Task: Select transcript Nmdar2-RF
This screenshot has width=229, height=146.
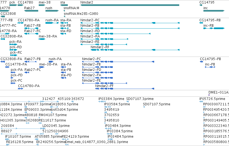Action: 100,47
